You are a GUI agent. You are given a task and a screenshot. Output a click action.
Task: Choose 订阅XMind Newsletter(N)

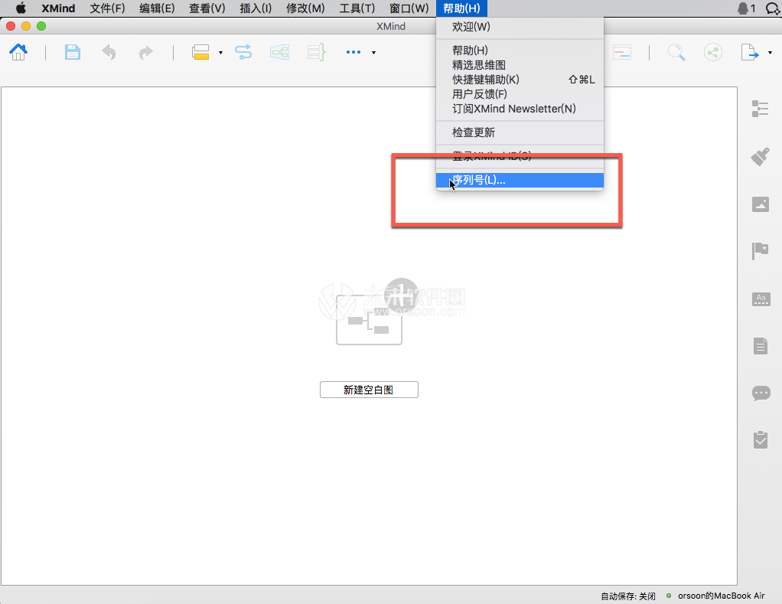coord(520,109)
